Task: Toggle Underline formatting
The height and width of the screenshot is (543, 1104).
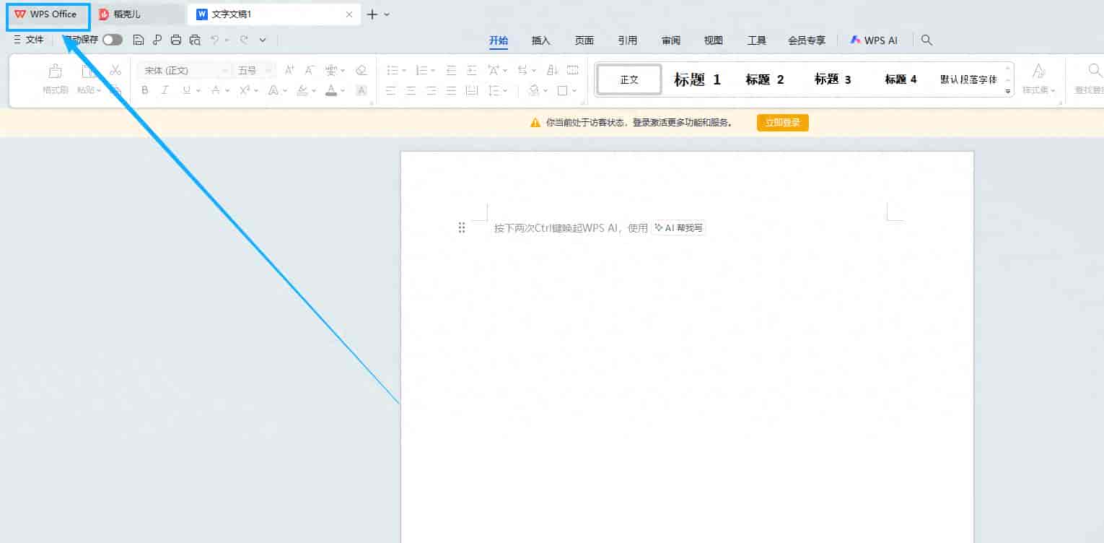Action: [x=187, y=90]
